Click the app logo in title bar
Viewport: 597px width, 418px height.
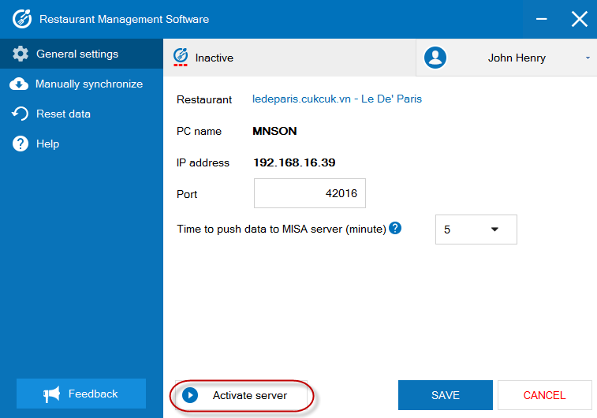22,19
